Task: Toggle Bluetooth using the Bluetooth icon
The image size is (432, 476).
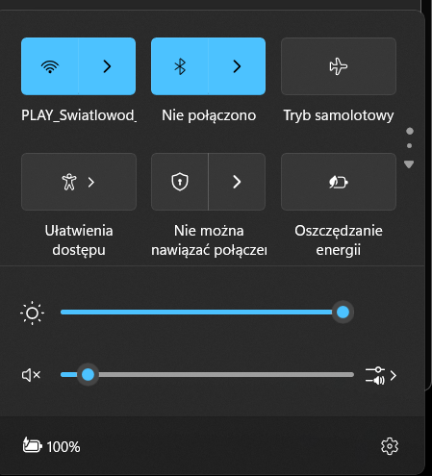Action: [x=180, y=66]
